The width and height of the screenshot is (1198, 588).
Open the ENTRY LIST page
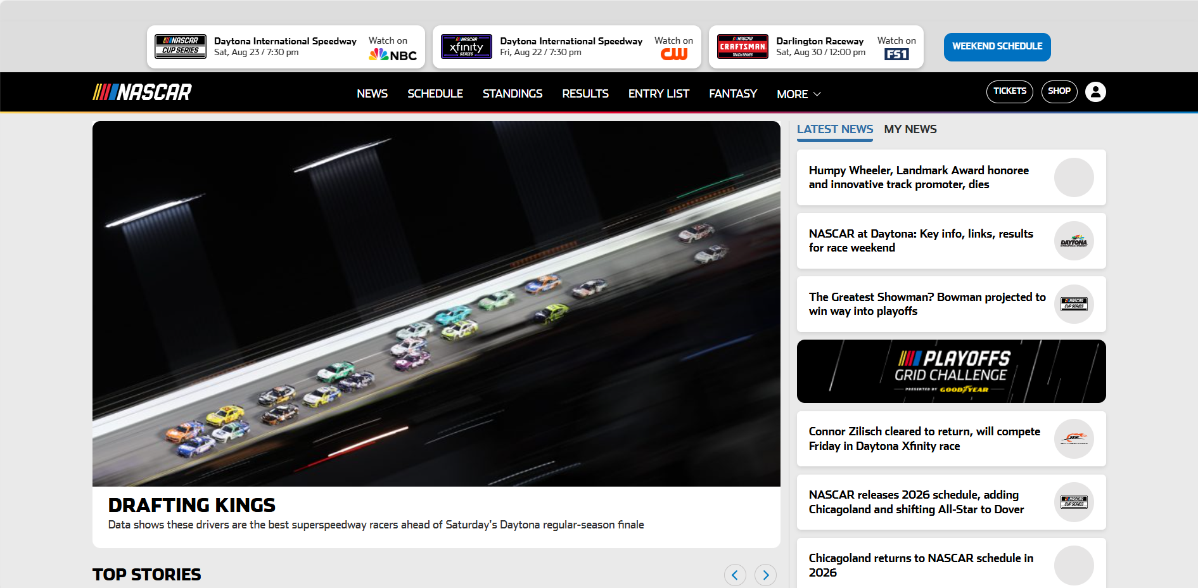pos(658,94)
